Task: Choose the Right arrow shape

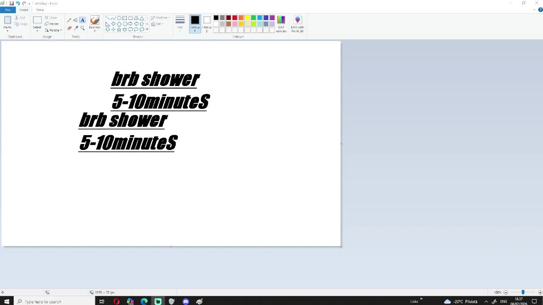Action: click(x=130, y=24)
